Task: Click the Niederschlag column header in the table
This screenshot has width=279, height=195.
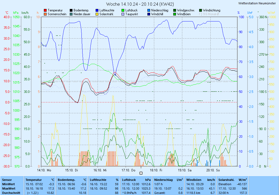Action: pyautogui.click(x=163, y=180)
